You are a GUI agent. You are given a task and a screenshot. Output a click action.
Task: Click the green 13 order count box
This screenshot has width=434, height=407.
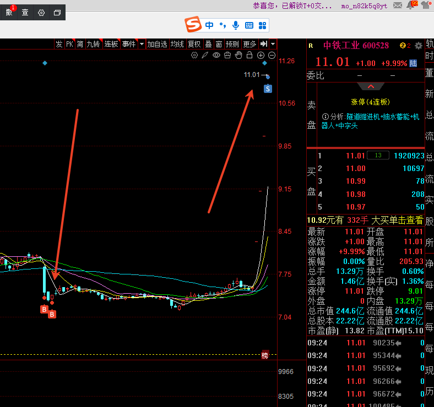point(378,156)
